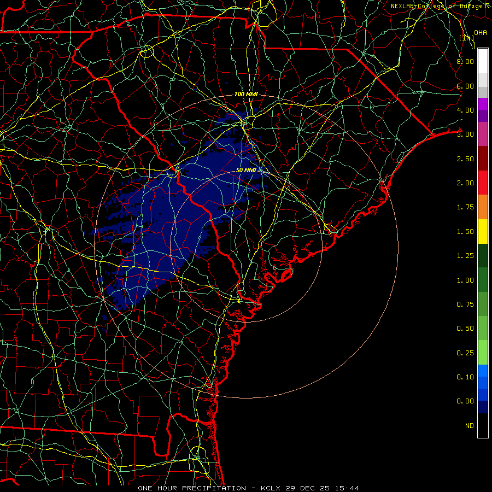Screen dimensions: 492x492
Task: Click the '4.00' legend value
Action: [x=465, y=110]
